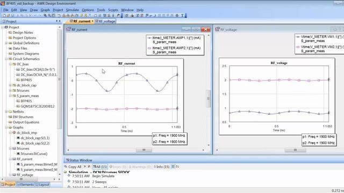The image size is (344, 193).
Task: Collapse the DC_bias schematic node
Action: coord(10,64)
